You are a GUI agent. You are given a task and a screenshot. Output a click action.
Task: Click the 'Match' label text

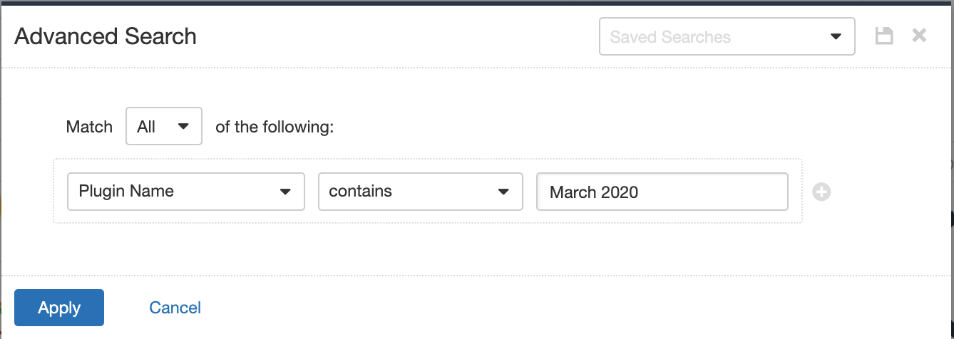pyautogui.click(x=89, y=127)
